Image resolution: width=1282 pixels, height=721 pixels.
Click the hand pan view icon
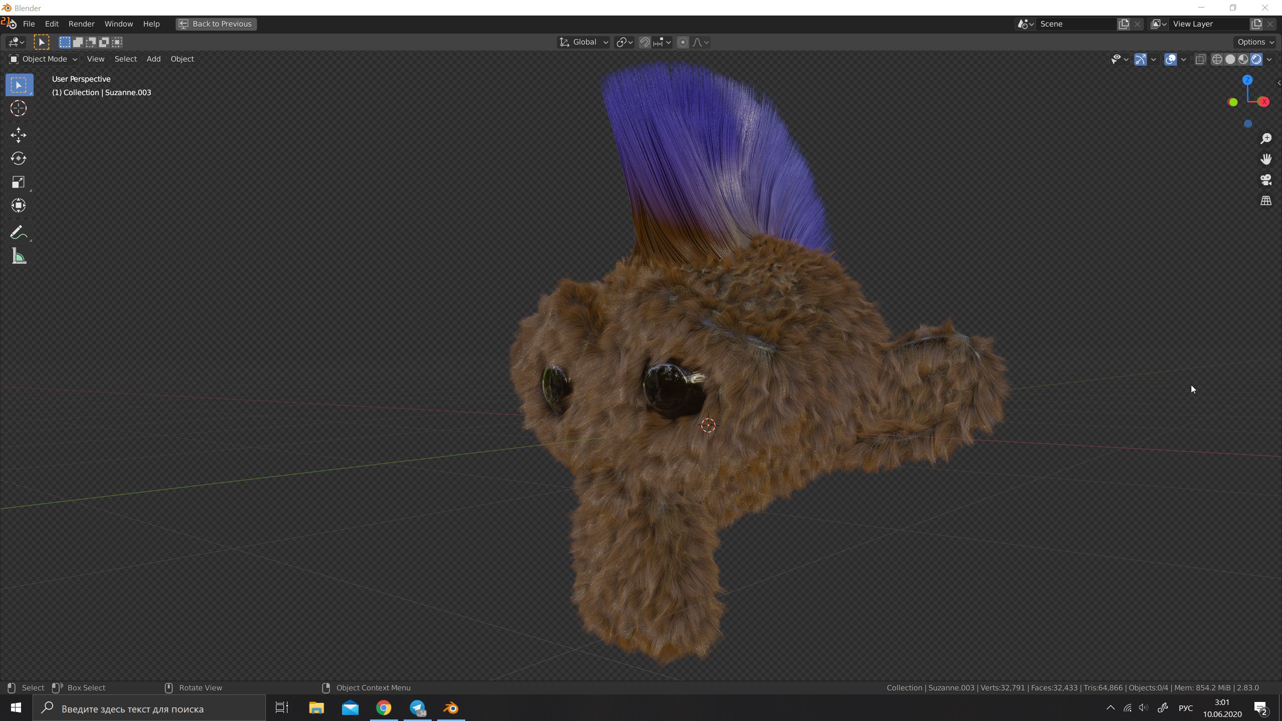pyautogui.click(x=1266, y=159)
